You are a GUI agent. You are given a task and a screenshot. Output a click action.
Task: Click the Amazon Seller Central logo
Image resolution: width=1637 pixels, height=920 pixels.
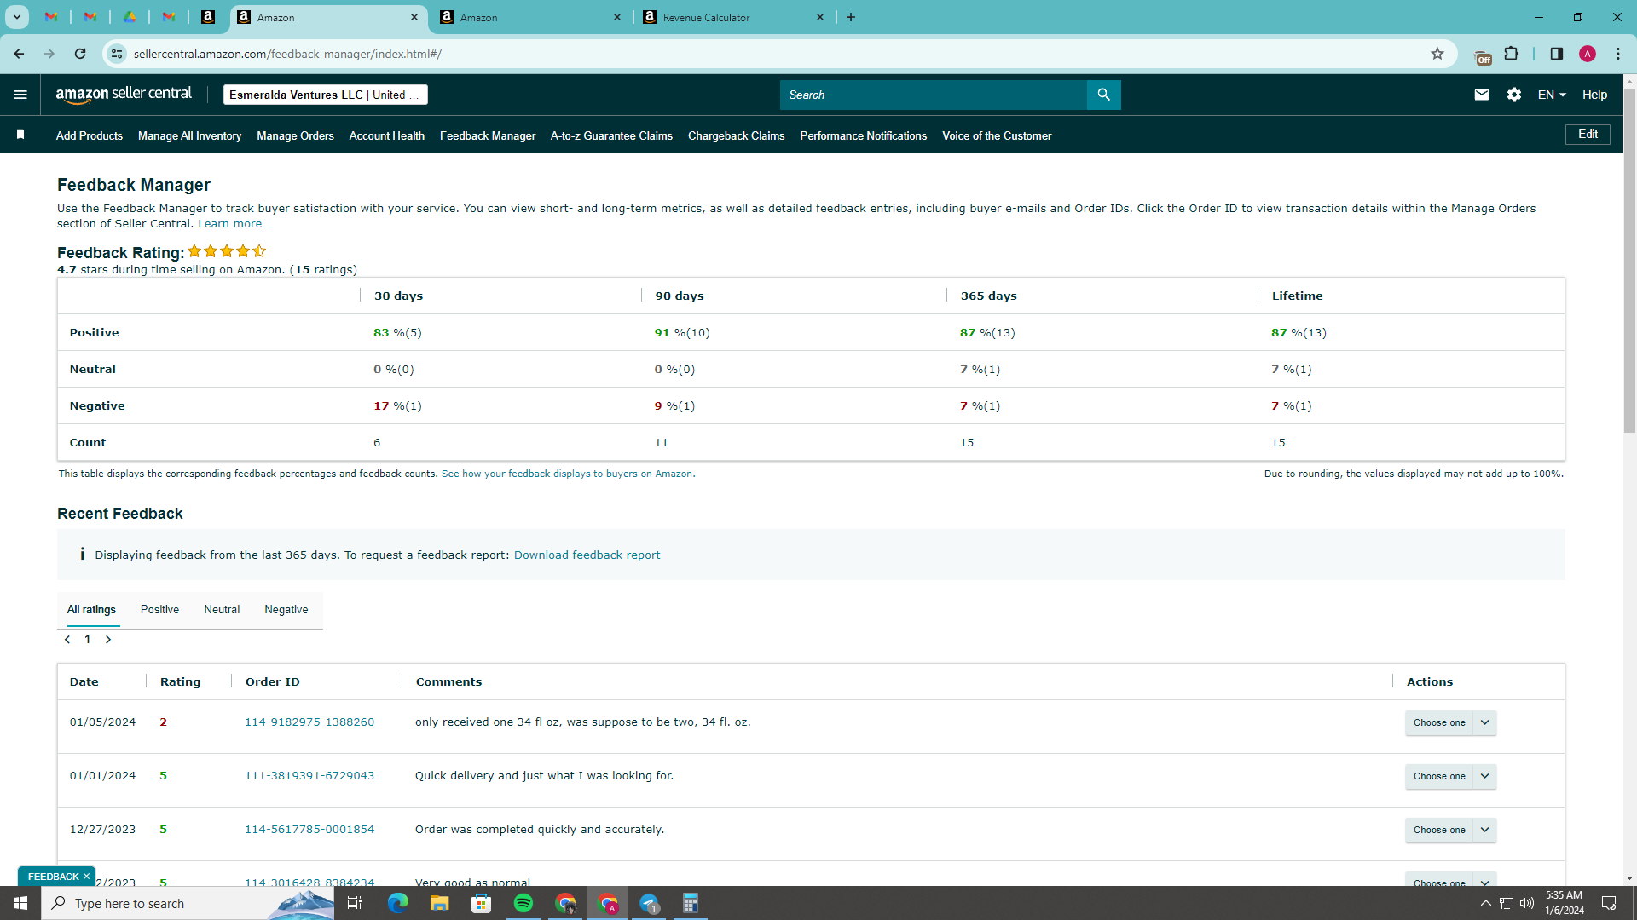124,95
